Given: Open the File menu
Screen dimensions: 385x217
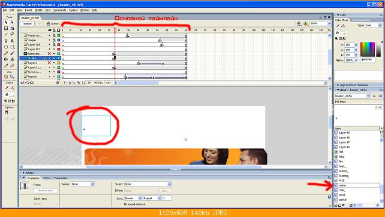Looking at the screenshot, I should coord(5,10).
